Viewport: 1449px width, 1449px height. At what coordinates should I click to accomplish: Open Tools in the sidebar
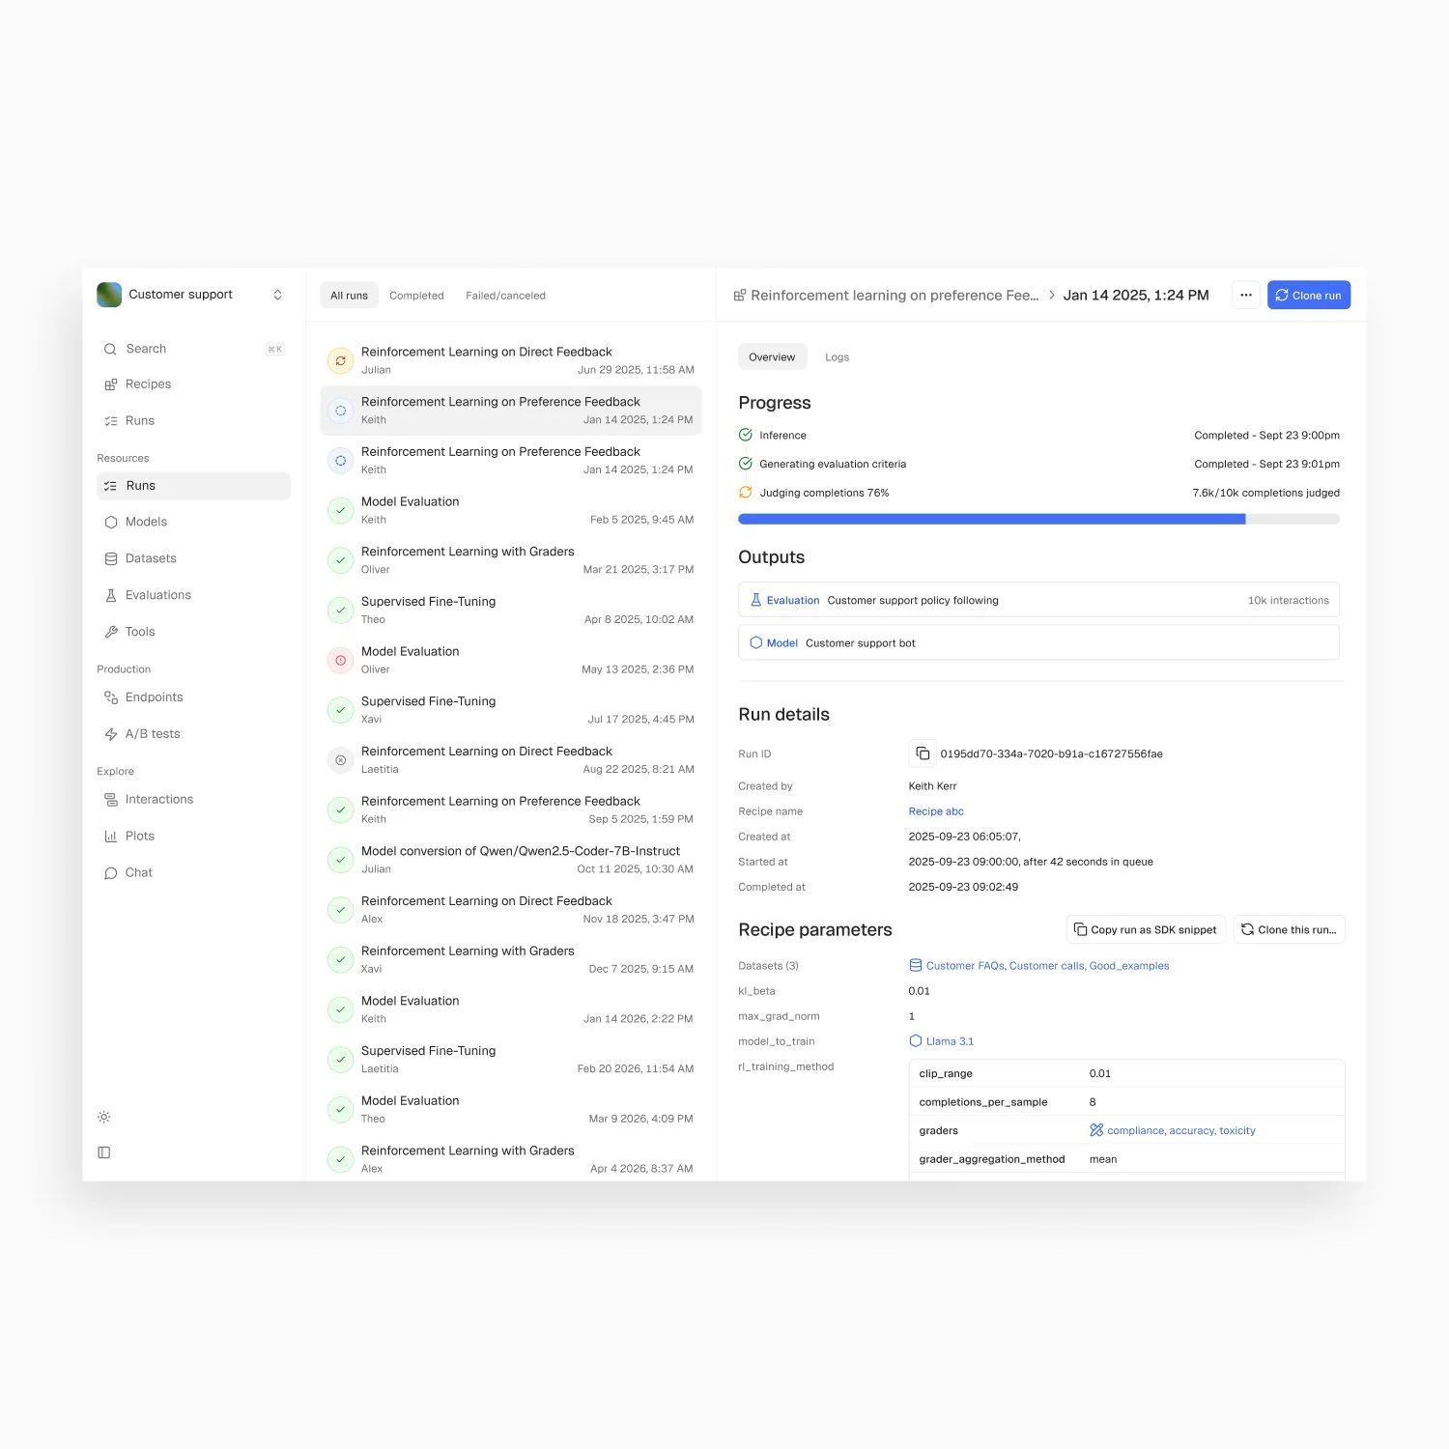(193, 632)
